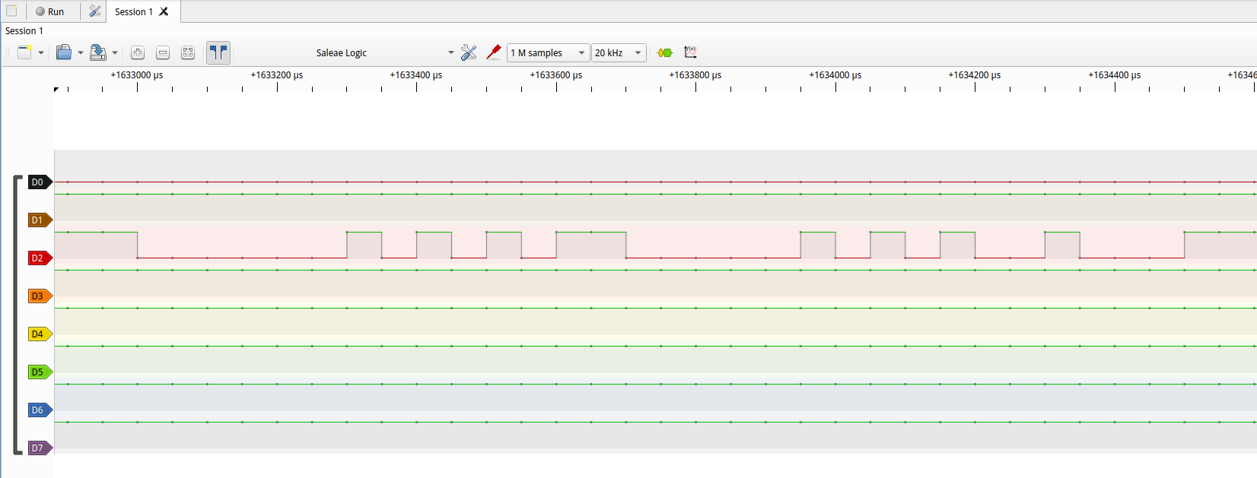This screenshot has height=478, width=1257.
Task: Close the Session 1 tab
Action: [164, 11]
